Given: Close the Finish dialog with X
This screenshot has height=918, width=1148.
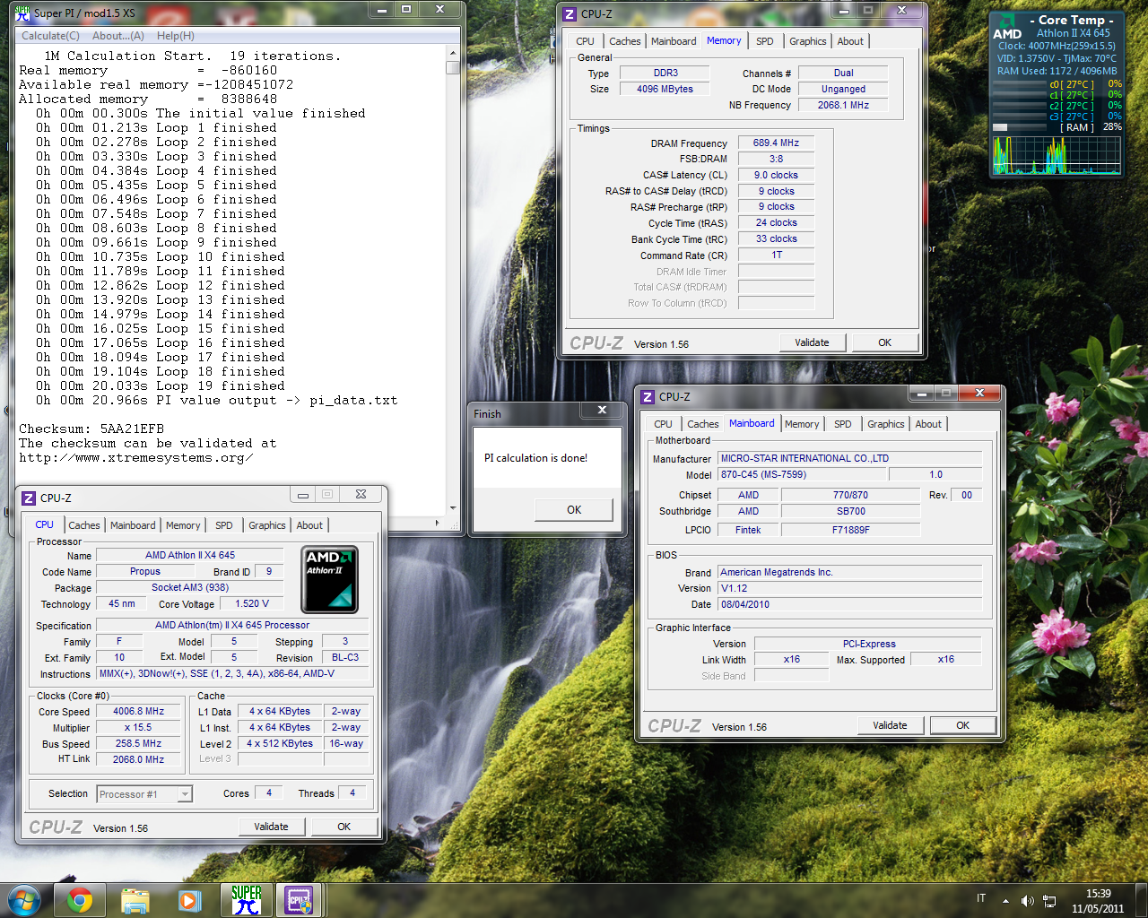Looking at the screenshot, I should point(602,410).
